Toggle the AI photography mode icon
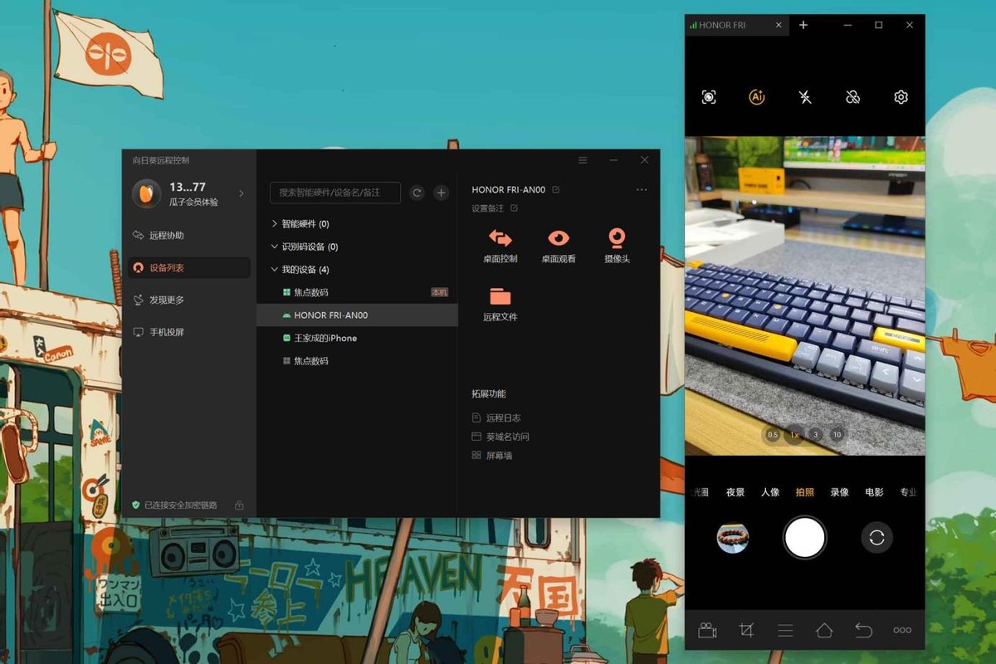Viewport: 996px width, 664px height. (756, 97)
